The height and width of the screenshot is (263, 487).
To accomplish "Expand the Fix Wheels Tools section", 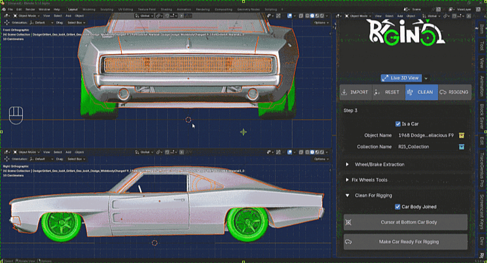I will [x=406, y=180].
